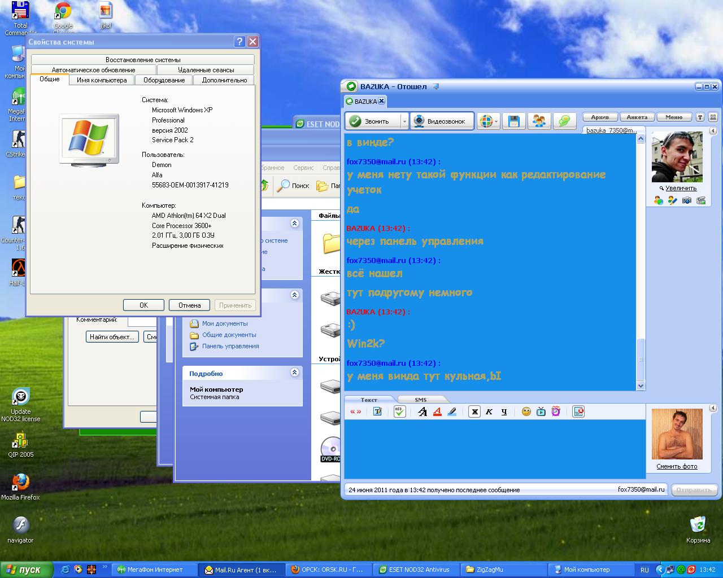Viewport: 723px width, 578px height.
Task: Open the Меню button in chat window
Action: pyautogui.click(x=674, y=117)
